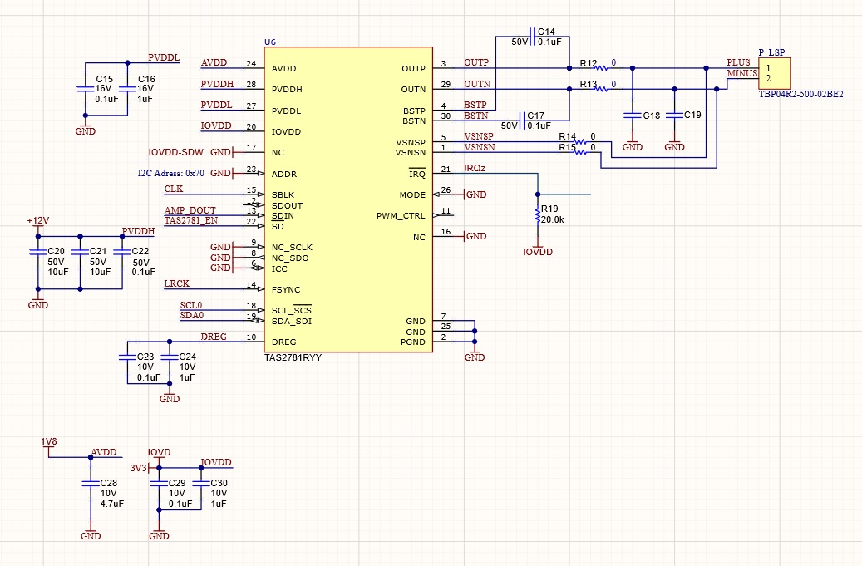Click the I2C Adress: 0x70 text note
This screenshot has height=566, width=862.
point(171,173)
